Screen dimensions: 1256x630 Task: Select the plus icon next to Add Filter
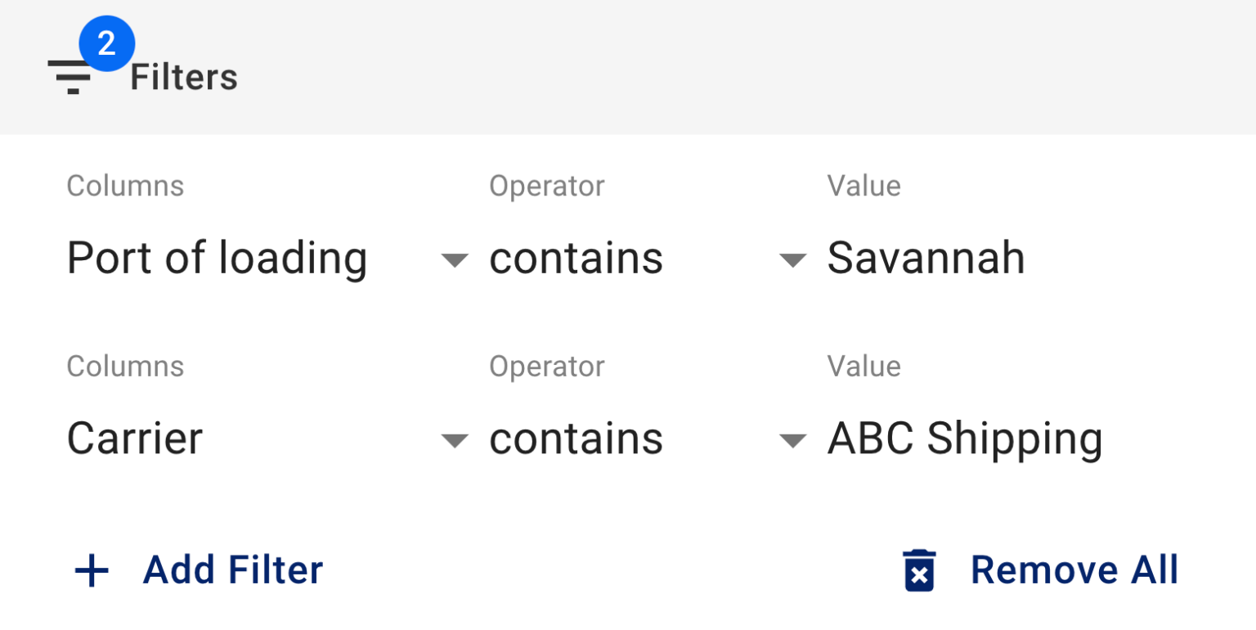(x=92, y=570)
